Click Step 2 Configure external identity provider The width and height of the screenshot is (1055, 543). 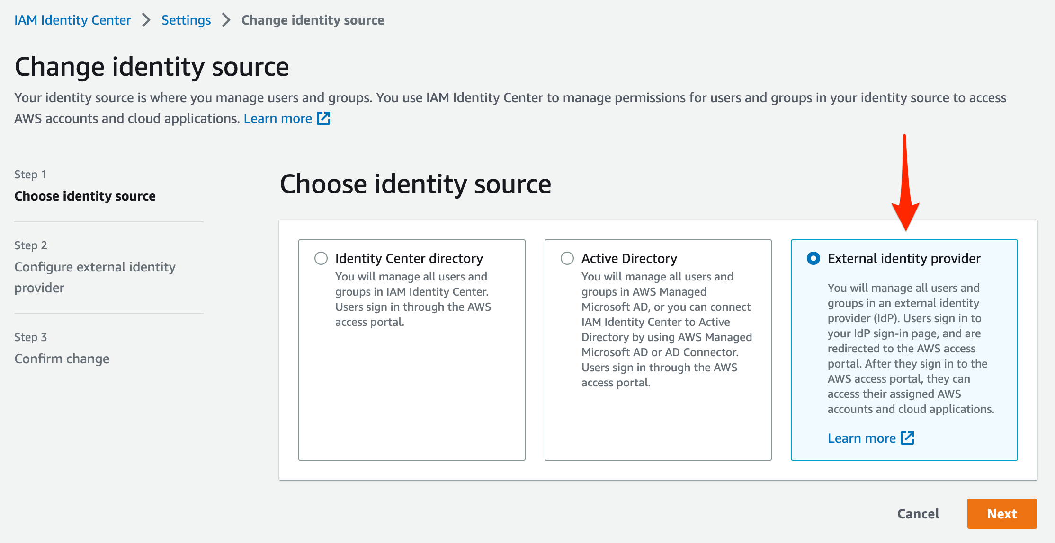[x=95, y=277]
